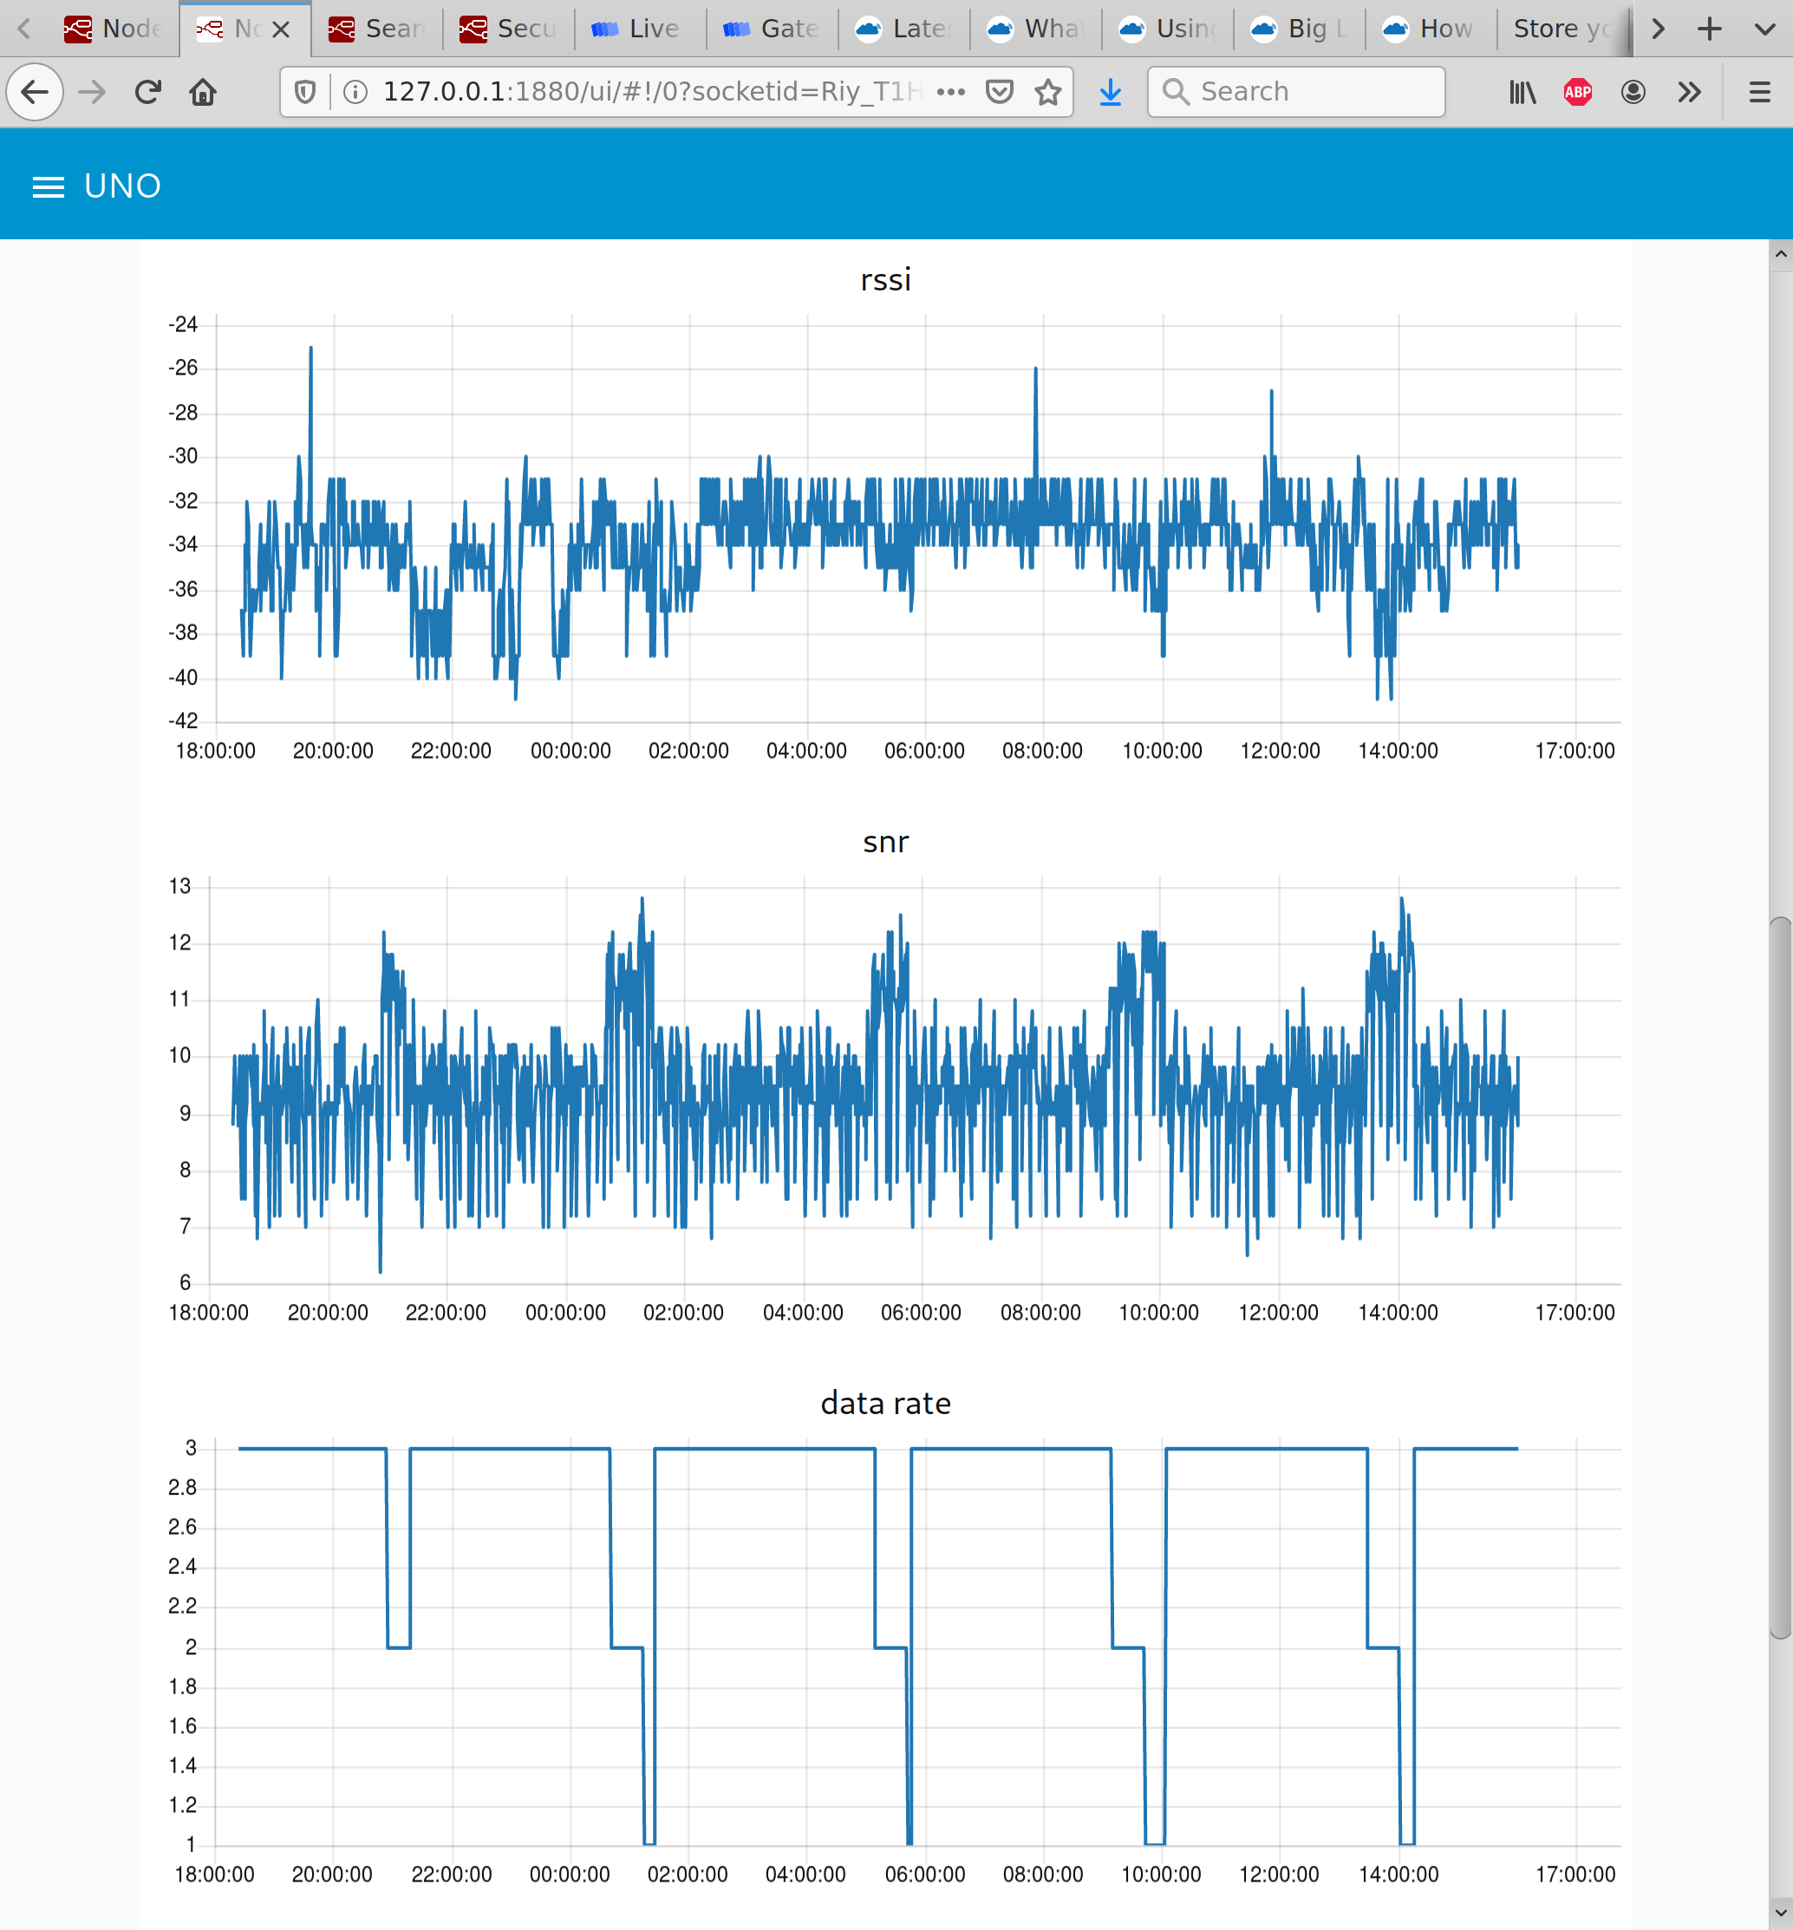Switch to the Gateway tab
The image size is (1793, 1930).
click(773, 28)
